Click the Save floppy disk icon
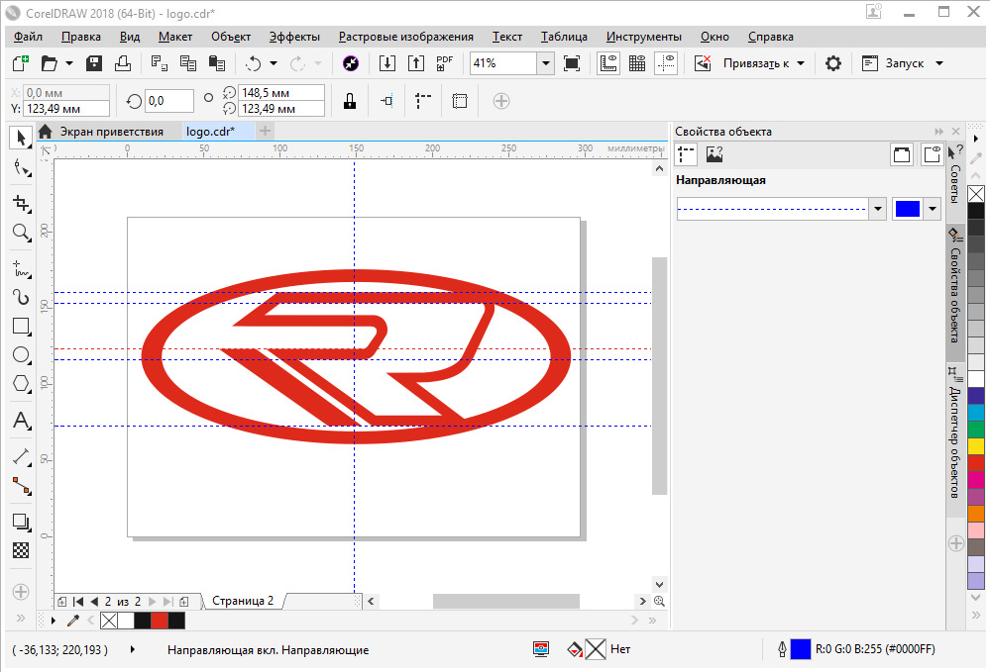Image resolution: width=990 pixels, height=672 pixels. click(94, 63)
